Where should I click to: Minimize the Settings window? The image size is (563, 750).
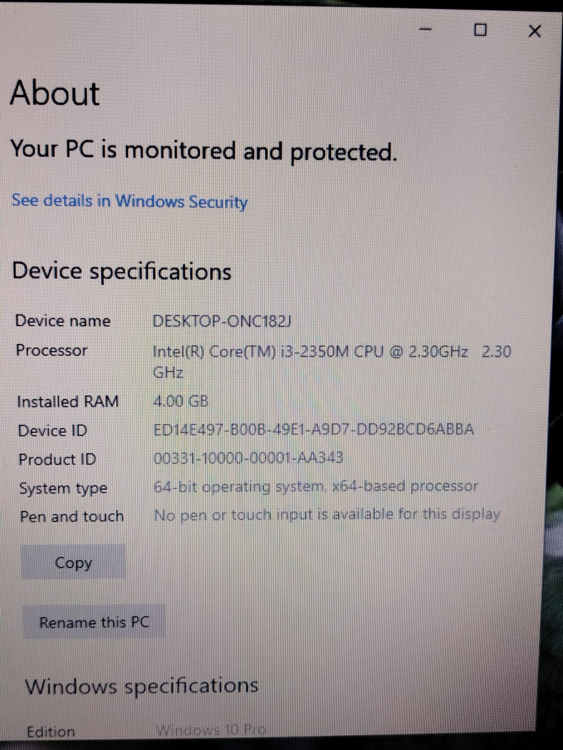[426, 31]
